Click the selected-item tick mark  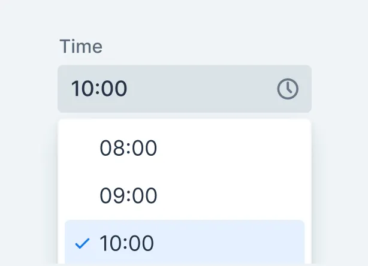(x=82, y=243)
